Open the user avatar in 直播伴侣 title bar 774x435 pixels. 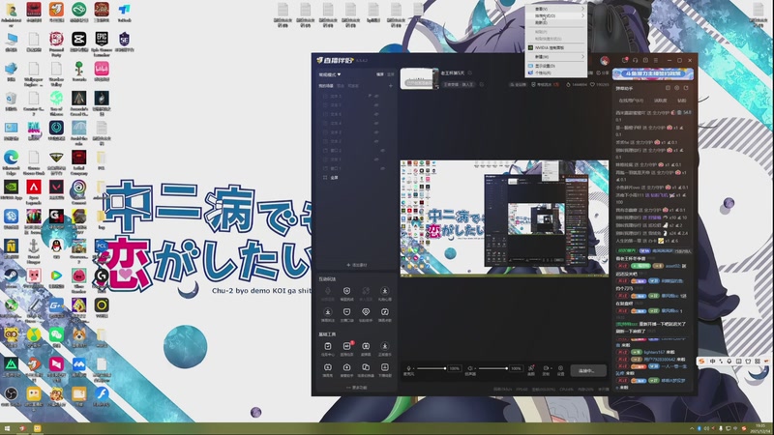click(x=605, y=60)
